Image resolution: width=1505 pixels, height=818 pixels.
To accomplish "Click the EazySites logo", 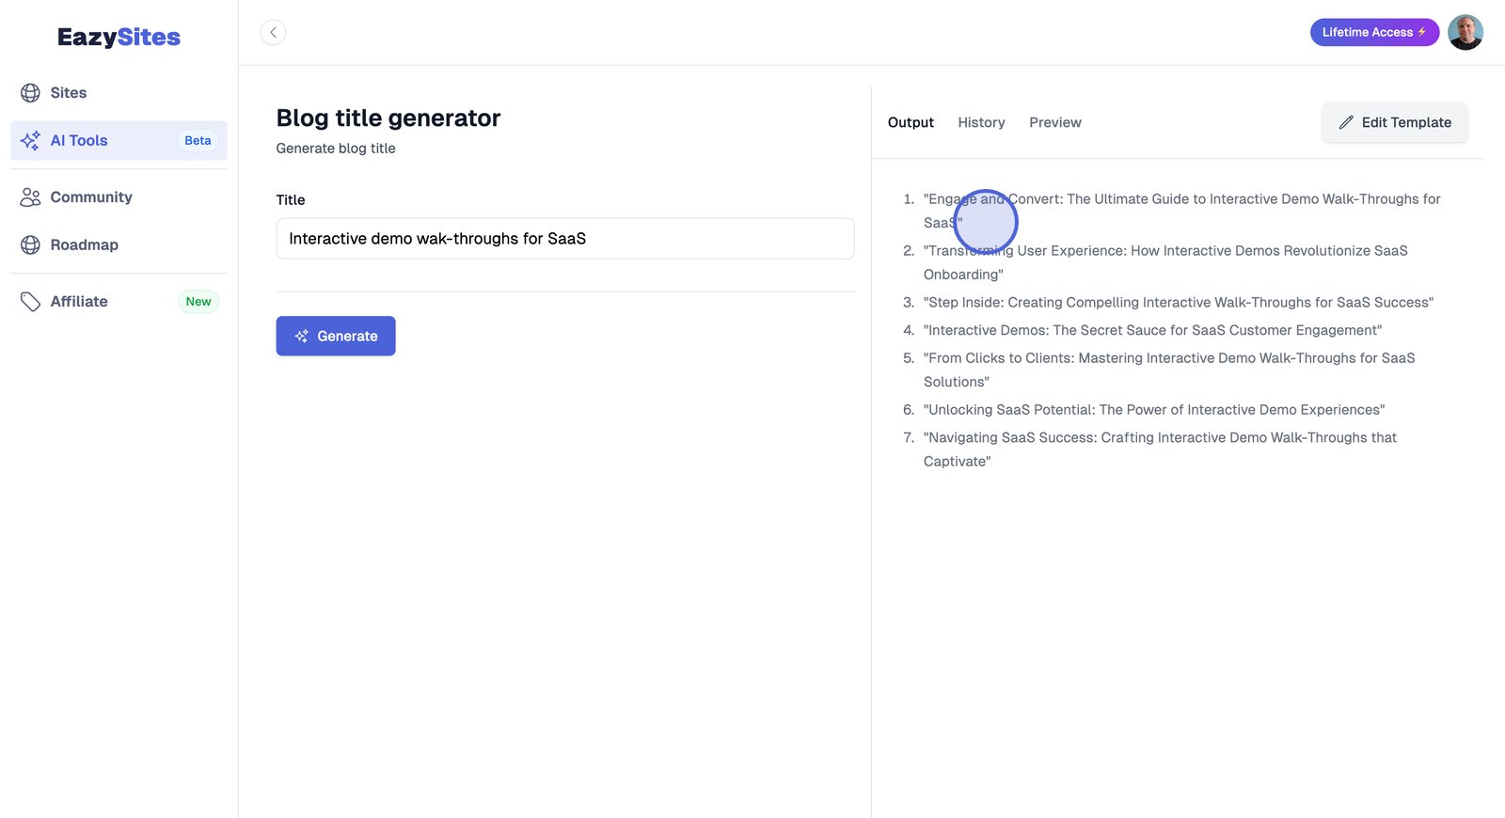I will pos(119,38).
